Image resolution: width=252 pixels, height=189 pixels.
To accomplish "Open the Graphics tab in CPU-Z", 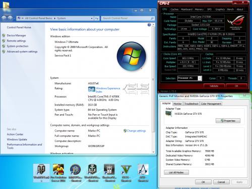I will pos(220,10).
